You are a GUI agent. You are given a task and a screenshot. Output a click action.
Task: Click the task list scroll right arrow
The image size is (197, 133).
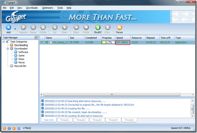(193, 95)
